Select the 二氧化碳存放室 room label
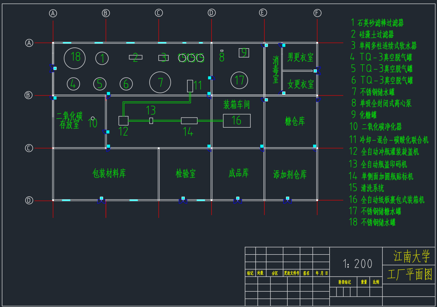The height and width of the screenshot is (307, 437). point(70,120)
